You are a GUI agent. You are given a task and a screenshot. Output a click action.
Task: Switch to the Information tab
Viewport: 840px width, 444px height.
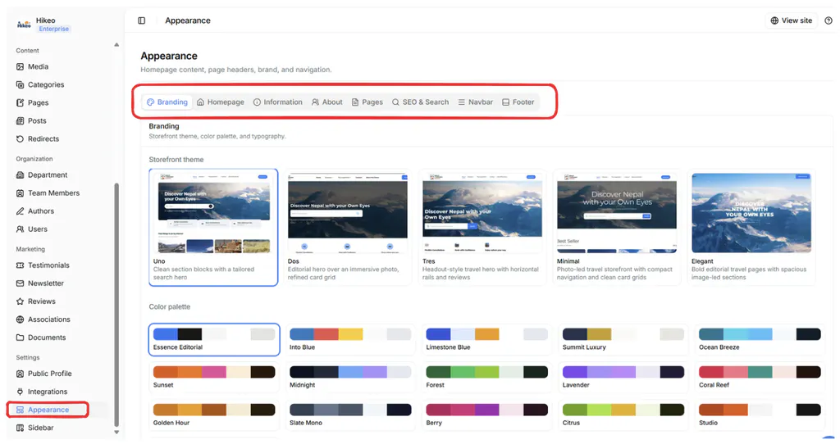(x=277, y=102)
